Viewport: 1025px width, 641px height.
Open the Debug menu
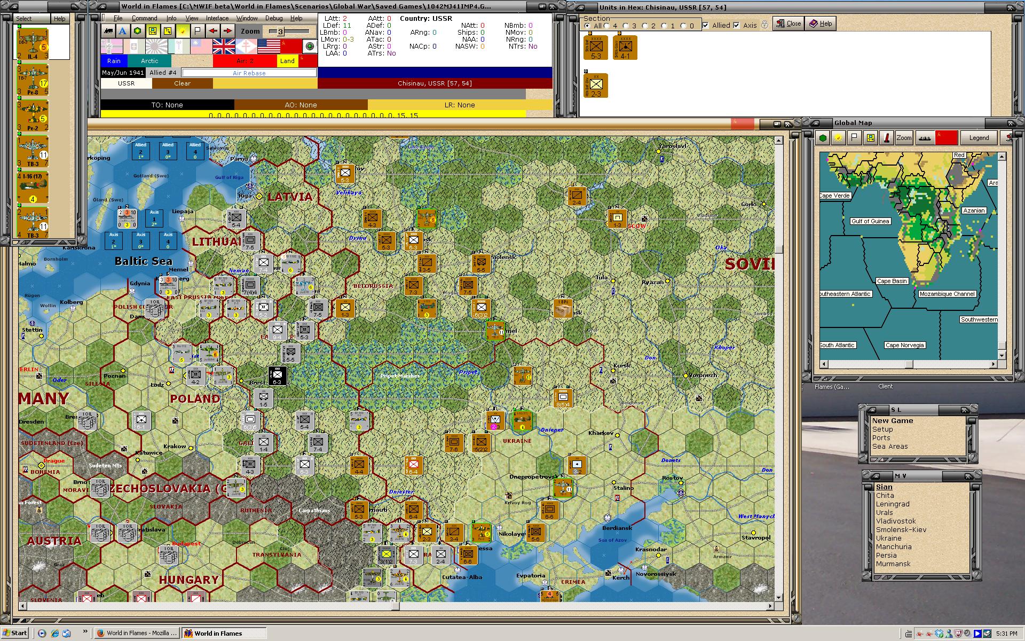[x=274, y=18]
